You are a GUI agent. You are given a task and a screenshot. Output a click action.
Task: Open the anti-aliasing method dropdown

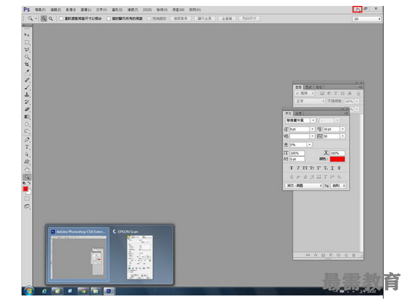[x=338, y=185]
